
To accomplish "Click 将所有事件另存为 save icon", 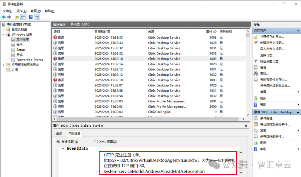I will click(256, 80).
